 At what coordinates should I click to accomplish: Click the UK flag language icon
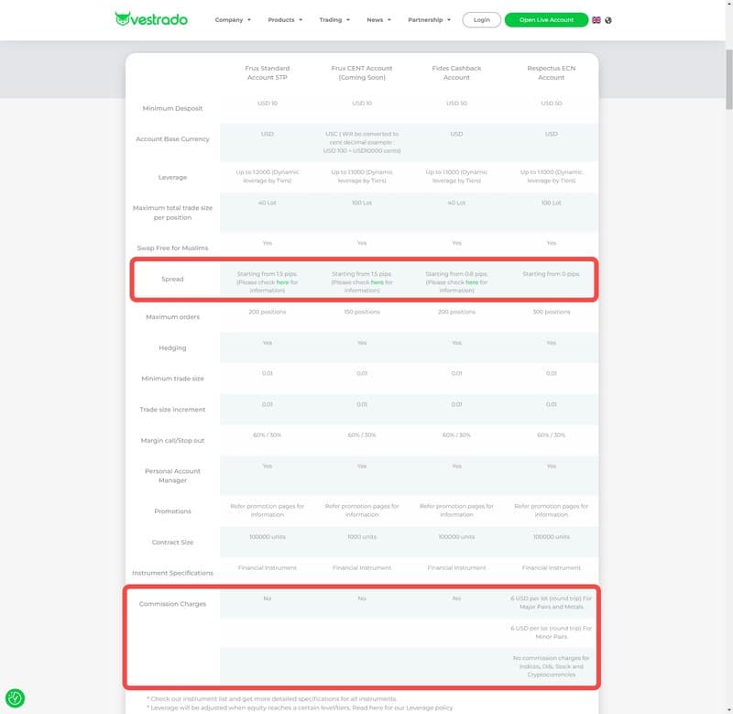tap(596, 19)
